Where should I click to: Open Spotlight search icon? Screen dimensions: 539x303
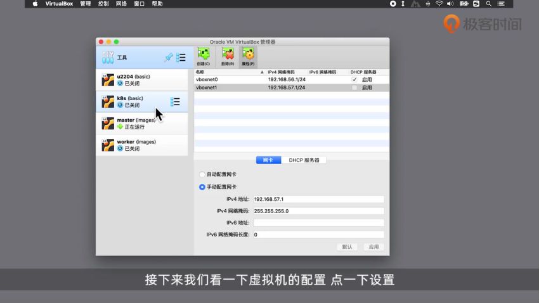pos(488,4)
